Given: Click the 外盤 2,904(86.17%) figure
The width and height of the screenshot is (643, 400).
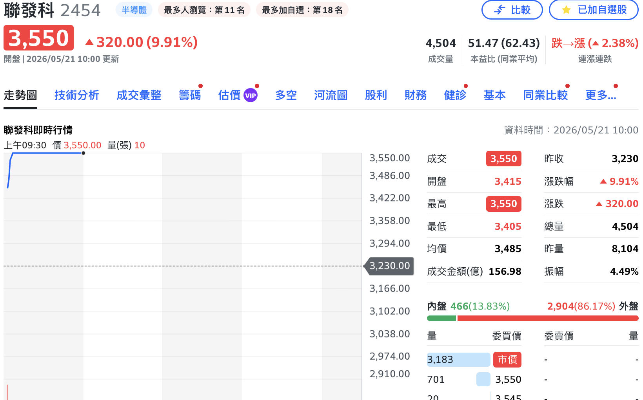Looking at the screenshot, I should (581, 306).
